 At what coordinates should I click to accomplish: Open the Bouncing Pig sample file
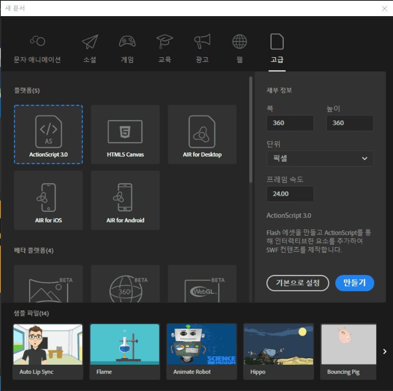tap(348, 352)
